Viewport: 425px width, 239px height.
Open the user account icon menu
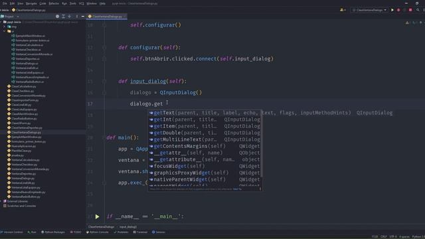click(x=343, y=10)
